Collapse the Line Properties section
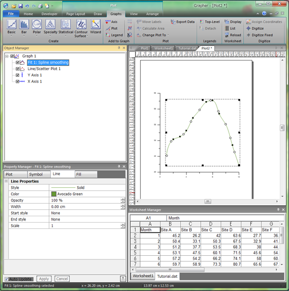The width and height of the screenshot is (289, 291). [6, 181]
